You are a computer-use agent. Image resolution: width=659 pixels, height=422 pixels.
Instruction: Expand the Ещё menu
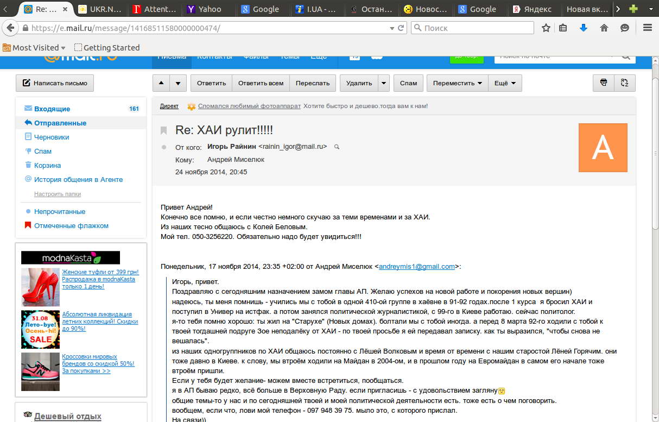[504, 83]
